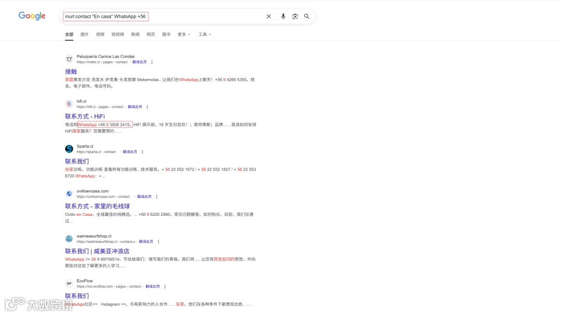Image resolution: width=561 pixels, height=315 pixels.
Task: Open the three-dot menu for the waimeasurfshop.cl result
Action: pyautogui.click(x=158, y=242)
